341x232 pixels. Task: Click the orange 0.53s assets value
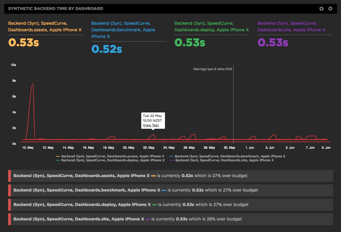pyautogui.click(x=24, y=42)
